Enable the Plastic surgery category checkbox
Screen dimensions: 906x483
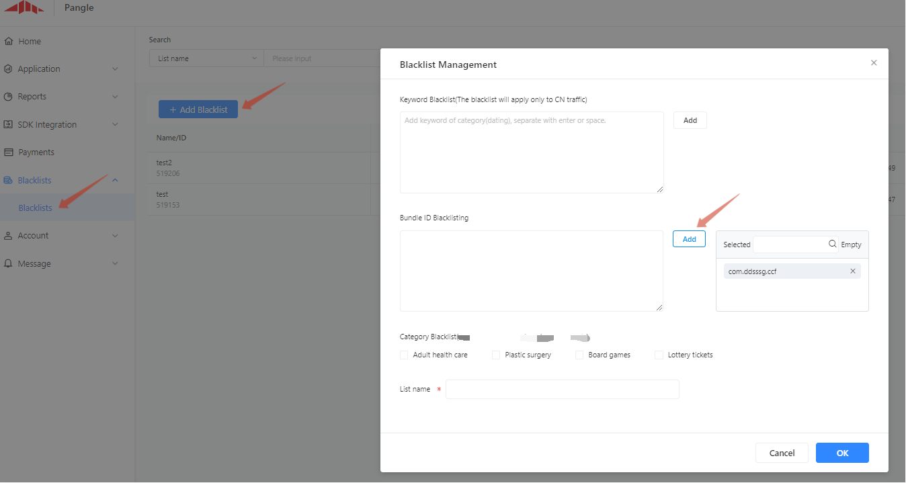click(x=496, y=355)
